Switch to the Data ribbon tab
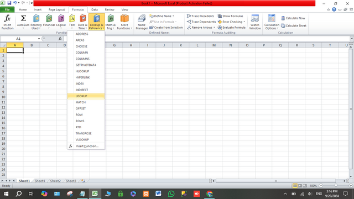 (95, 10)
